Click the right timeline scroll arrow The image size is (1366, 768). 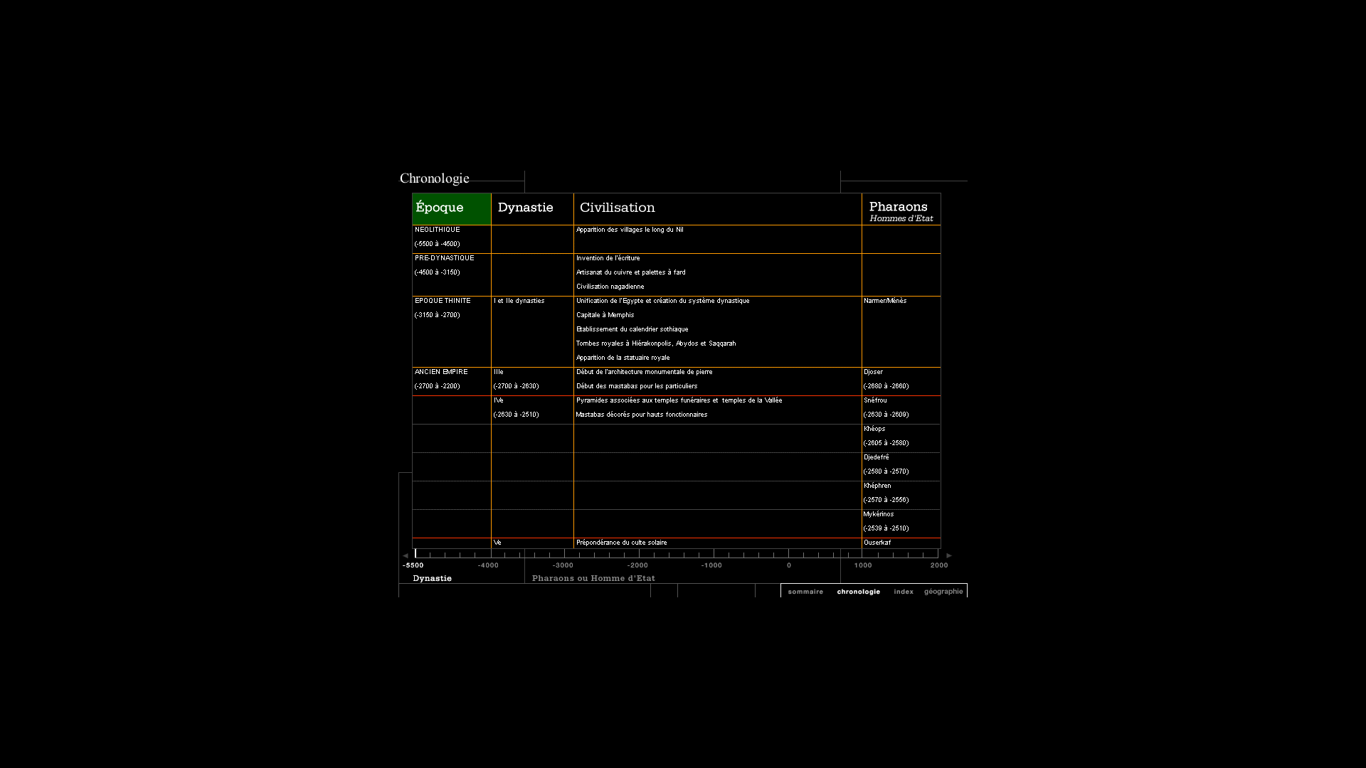coord(948,555)
